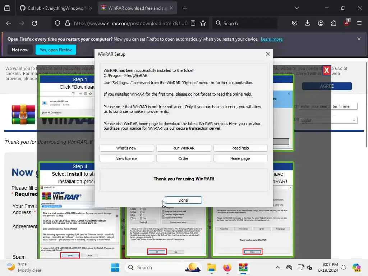Save page to Pocket

coord(295,23)
